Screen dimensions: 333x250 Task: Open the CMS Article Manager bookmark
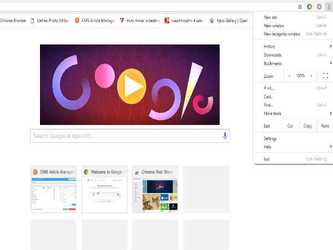click(x=95, y=21)
